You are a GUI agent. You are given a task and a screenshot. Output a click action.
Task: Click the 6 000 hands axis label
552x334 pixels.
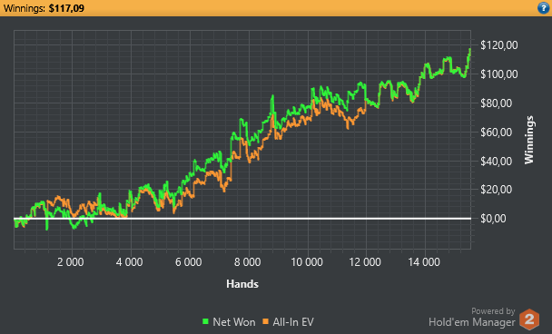(x=189, y=262)
